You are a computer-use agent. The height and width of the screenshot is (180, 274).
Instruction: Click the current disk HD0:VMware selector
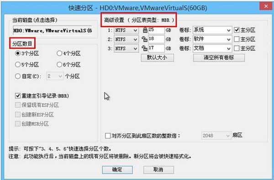(x=53, y=31)
